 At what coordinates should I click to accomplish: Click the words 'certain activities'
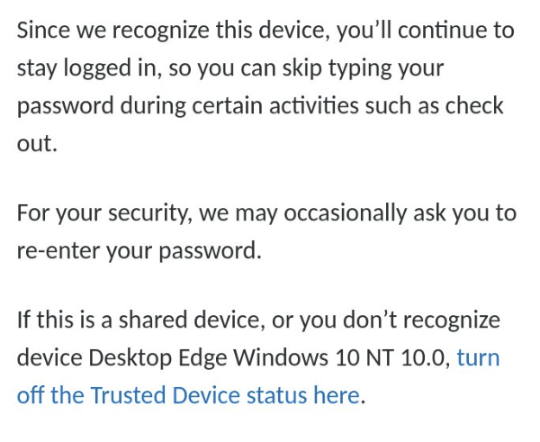[x=265, y=106]
